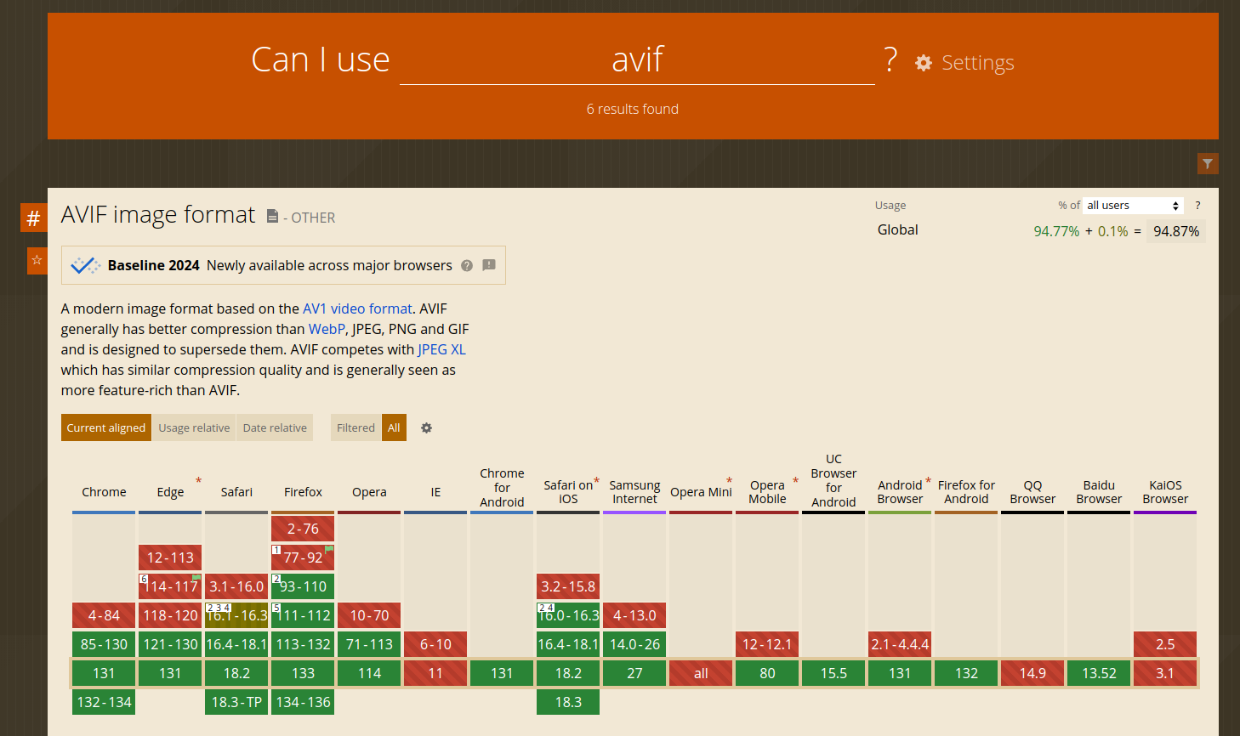This screenshot has width=1240, height=736.
Task: Open the spec document icon near OTHER
Action: (272, 217)
